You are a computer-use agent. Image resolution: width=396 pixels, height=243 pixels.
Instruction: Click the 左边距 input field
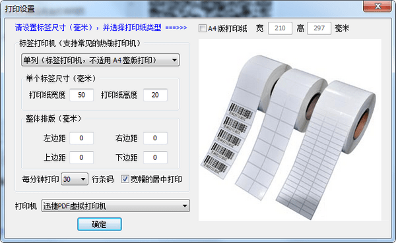(82, 138)
